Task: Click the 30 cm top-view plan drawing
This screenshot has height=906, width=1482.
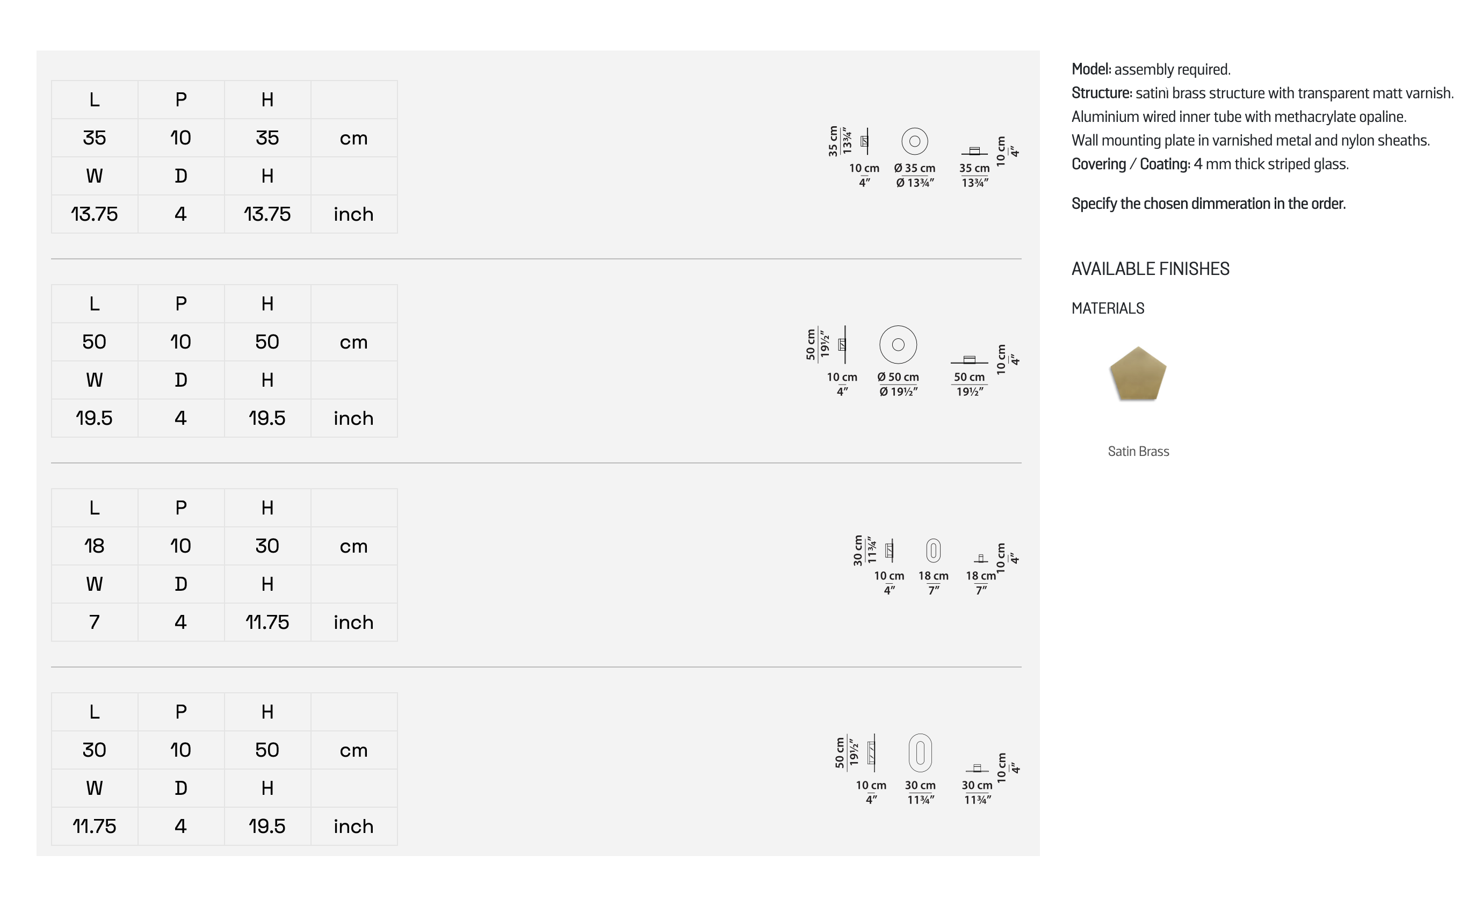Action: coord(978,769)
